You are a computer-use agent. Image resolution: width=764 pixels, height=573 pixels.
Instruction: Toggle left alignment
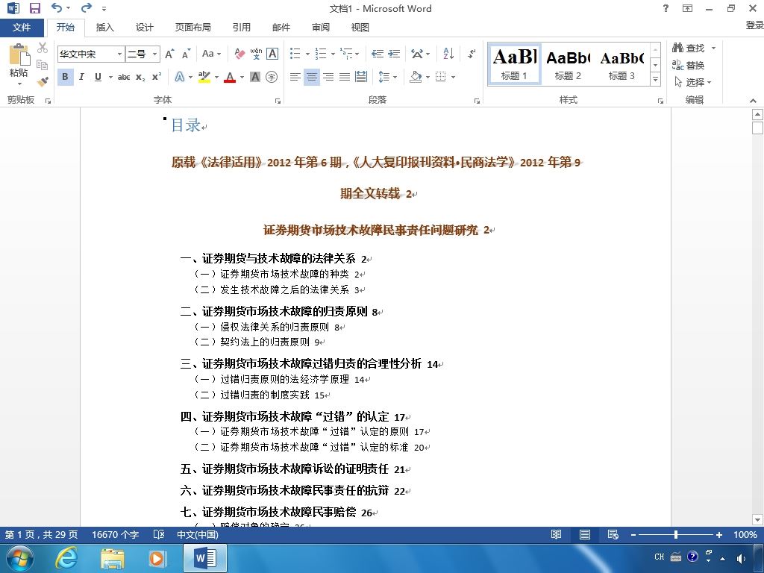click(295, 77)
